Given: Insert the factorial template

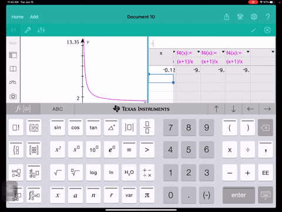Looking at the screenshot, I should click(x=16, y=127).
